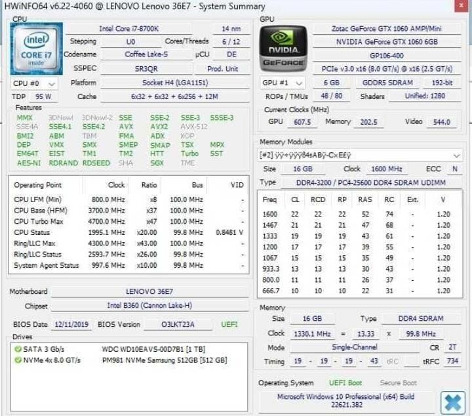Viewport: 472px width, 416px height.
Task: Click the Memory clock 202.5 value
Action: pos(368,122)
